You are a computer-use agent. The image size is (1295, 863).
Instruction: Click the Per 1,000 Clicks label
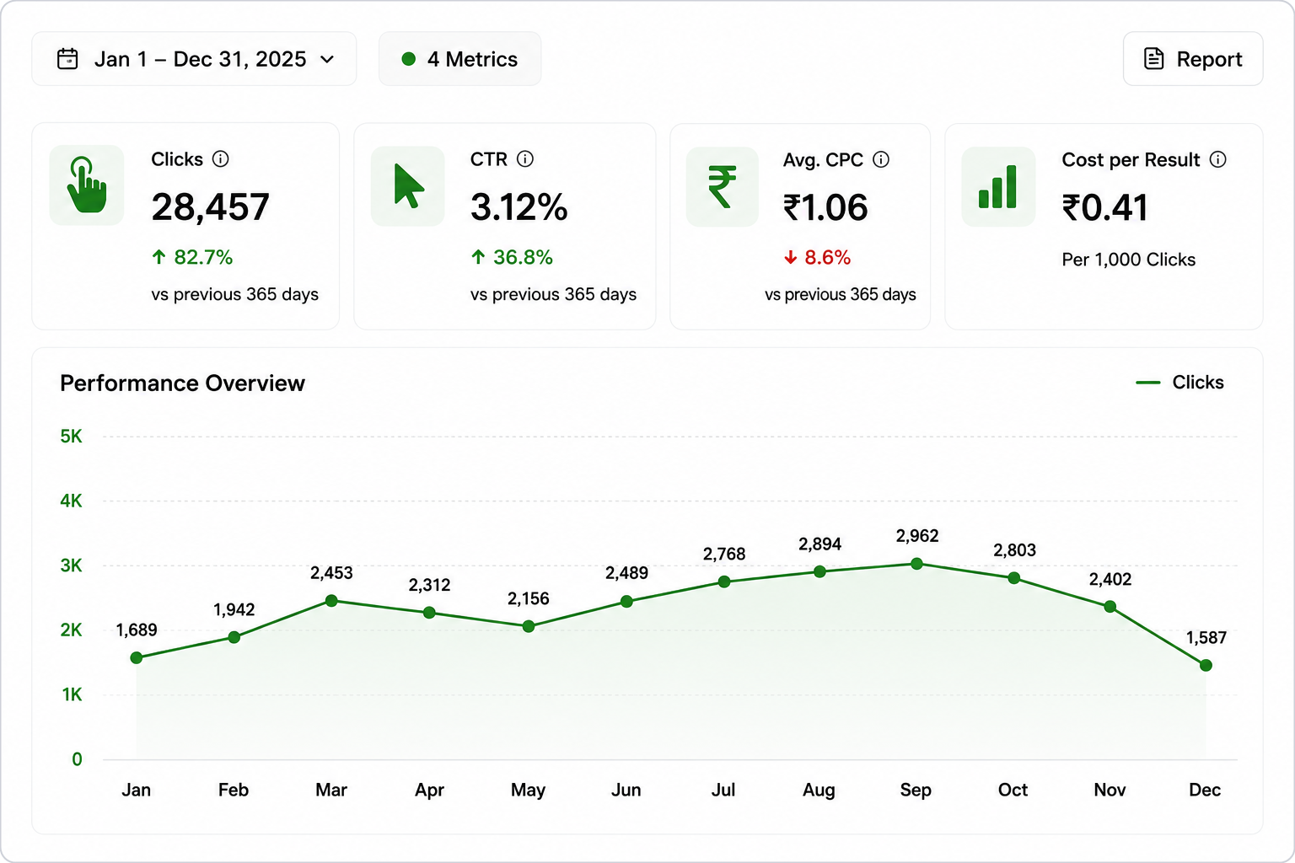1129,260
